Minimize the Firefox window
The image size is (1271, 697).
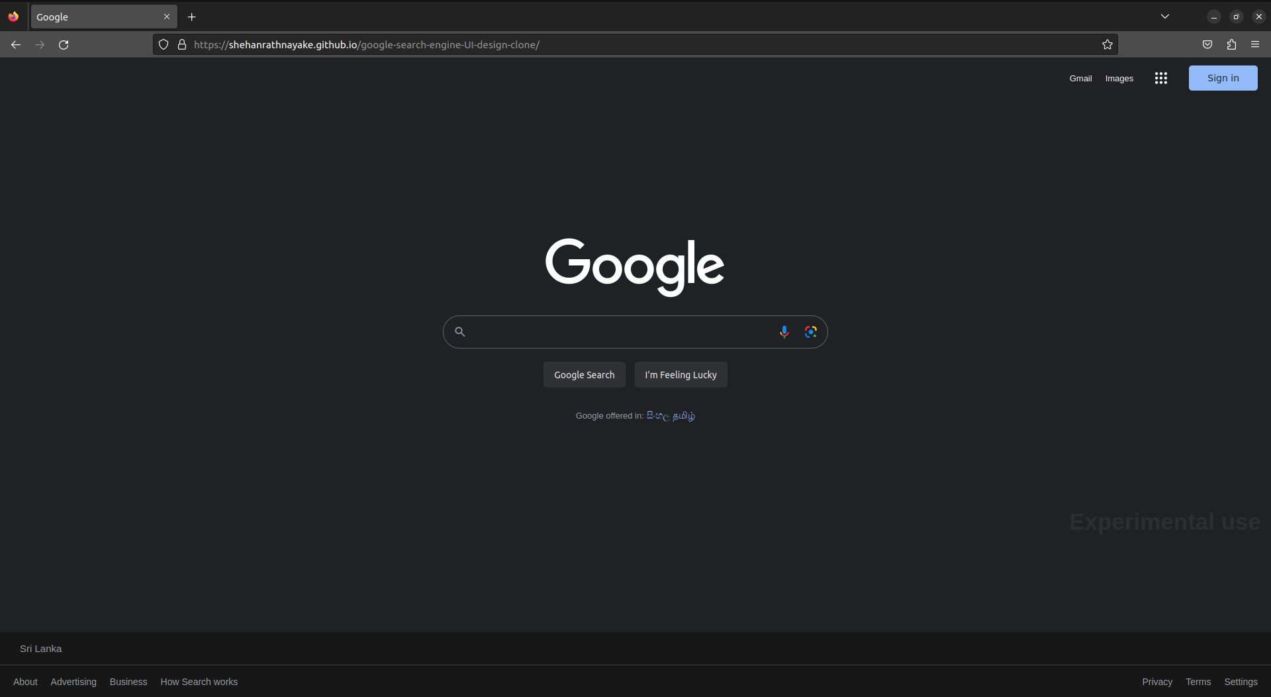point(1214,17)
